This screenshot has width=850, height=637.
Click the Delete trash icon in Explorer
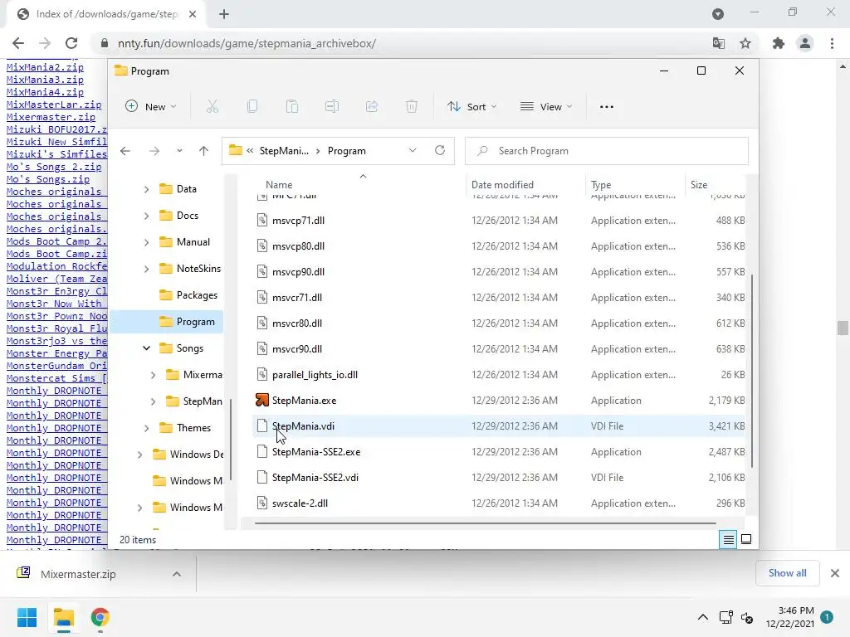point(412,107)
